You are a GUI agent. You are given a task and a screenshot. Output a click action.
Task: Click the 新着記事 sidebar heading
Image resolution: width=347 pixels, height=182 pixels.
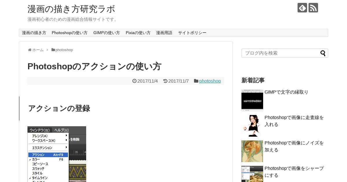[x=253, y=80]
